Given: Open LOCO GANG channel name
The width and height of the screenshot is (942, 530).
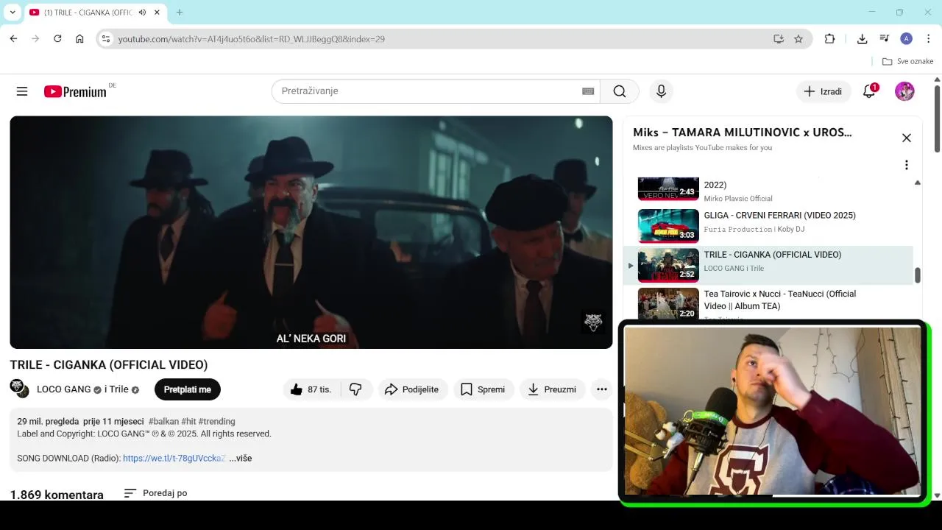Looking at the screenshot, I should pos(64,389).
